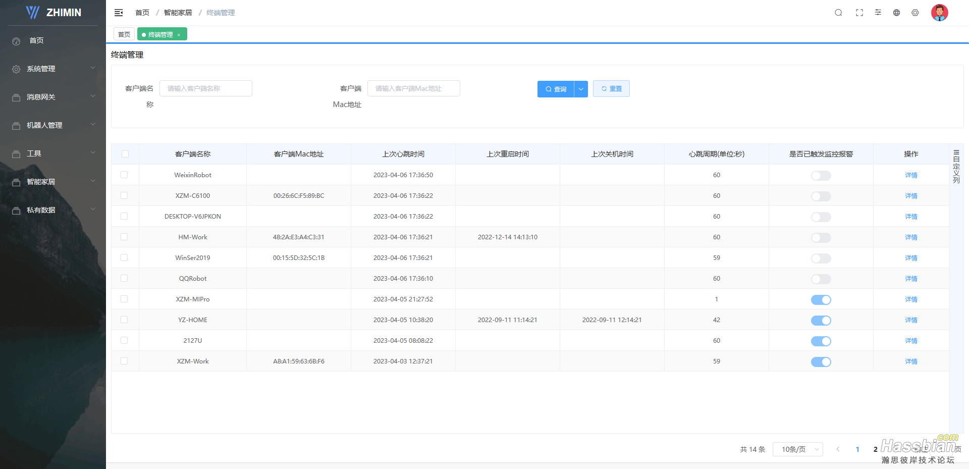Click the 工具 folder icon

(16, 154)
